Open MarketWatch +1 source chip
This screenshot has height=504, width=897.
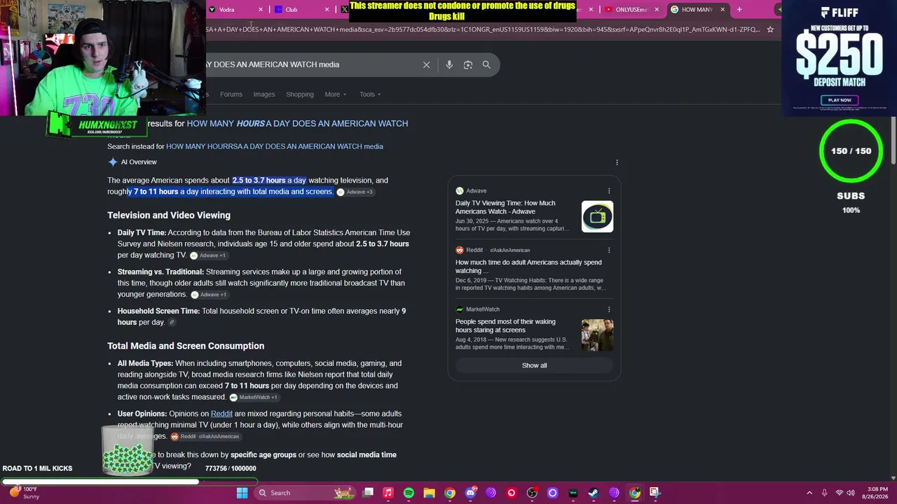tap(254, 398)
